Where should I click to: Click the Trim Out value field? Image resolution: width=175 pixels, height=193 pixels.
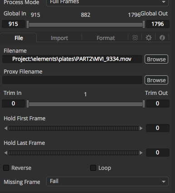[x=157, y=104]
